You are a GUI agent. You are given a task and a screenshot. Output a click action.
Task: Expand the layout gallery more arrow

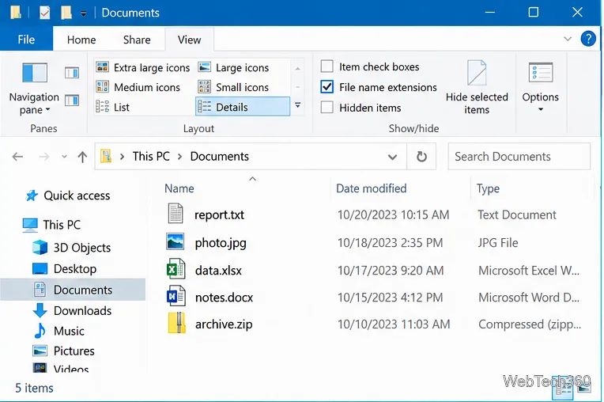point(297,105)
